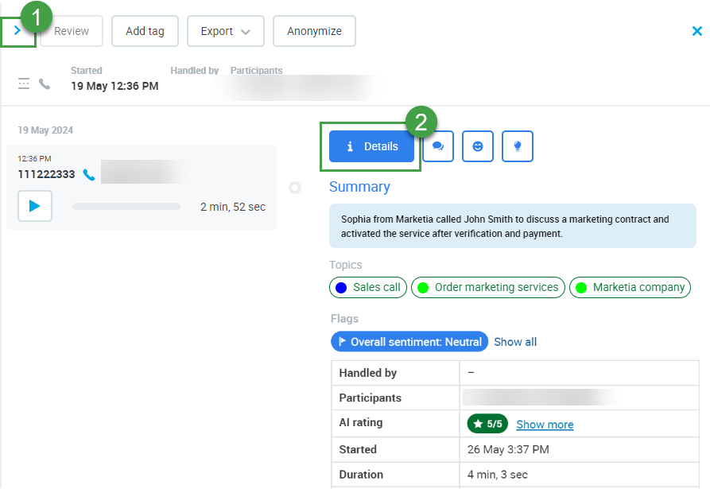This screenshot has width=710, height=489.
Task: Open the transcript chat bubbles tab
Action: click(438, 146)
